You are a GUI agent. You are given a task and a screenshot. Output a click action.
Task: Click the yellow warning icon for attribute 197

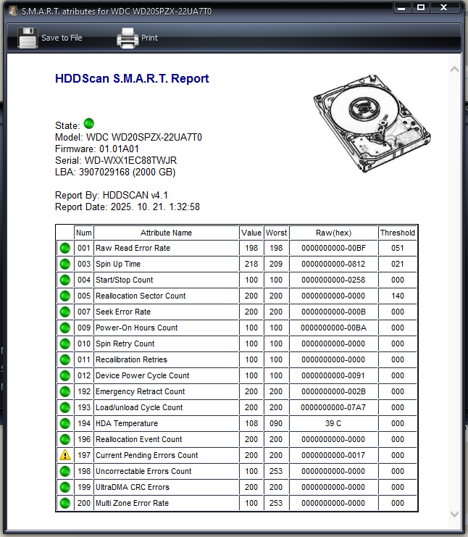click(65, 455)
